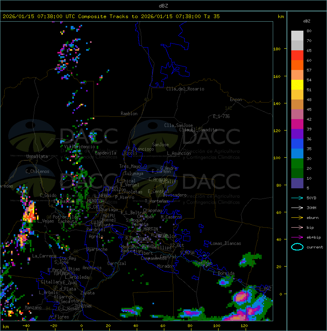
Task: Click the 'Capdevila' map label
Action: (106, 153)
